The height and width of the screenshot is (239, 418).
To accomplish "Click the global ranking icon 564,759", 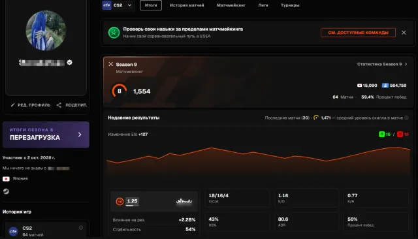I will click(x=385, y=86).
